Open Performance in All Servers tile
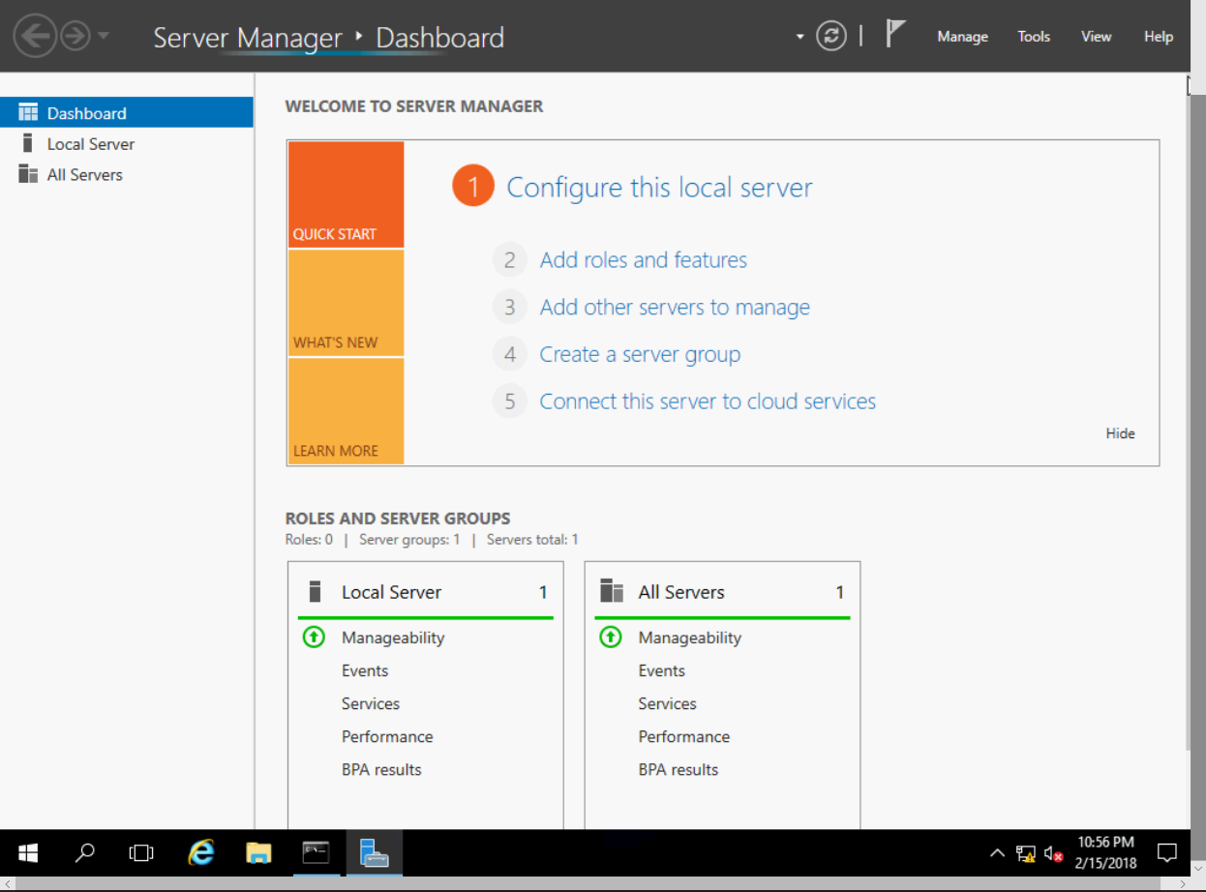1206x892 pixels. tap(684, 736)
